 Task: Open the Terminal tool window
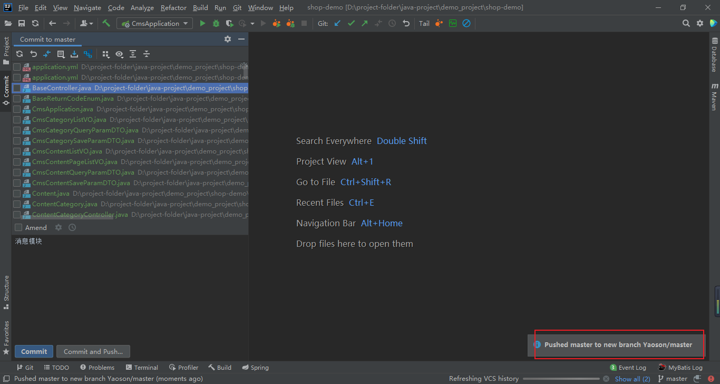click(x=142, y=368)
